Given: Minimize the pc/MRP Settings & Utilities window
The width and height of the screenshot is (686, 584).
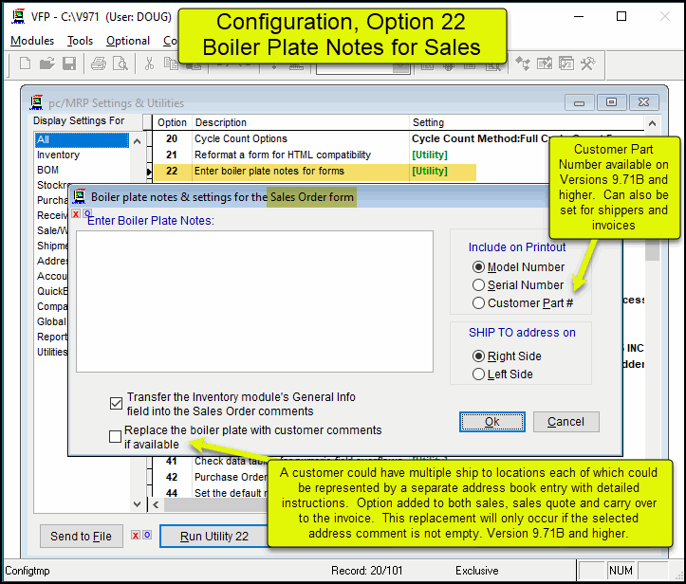Looking at the screenshot, I should [x=579, y=102].
